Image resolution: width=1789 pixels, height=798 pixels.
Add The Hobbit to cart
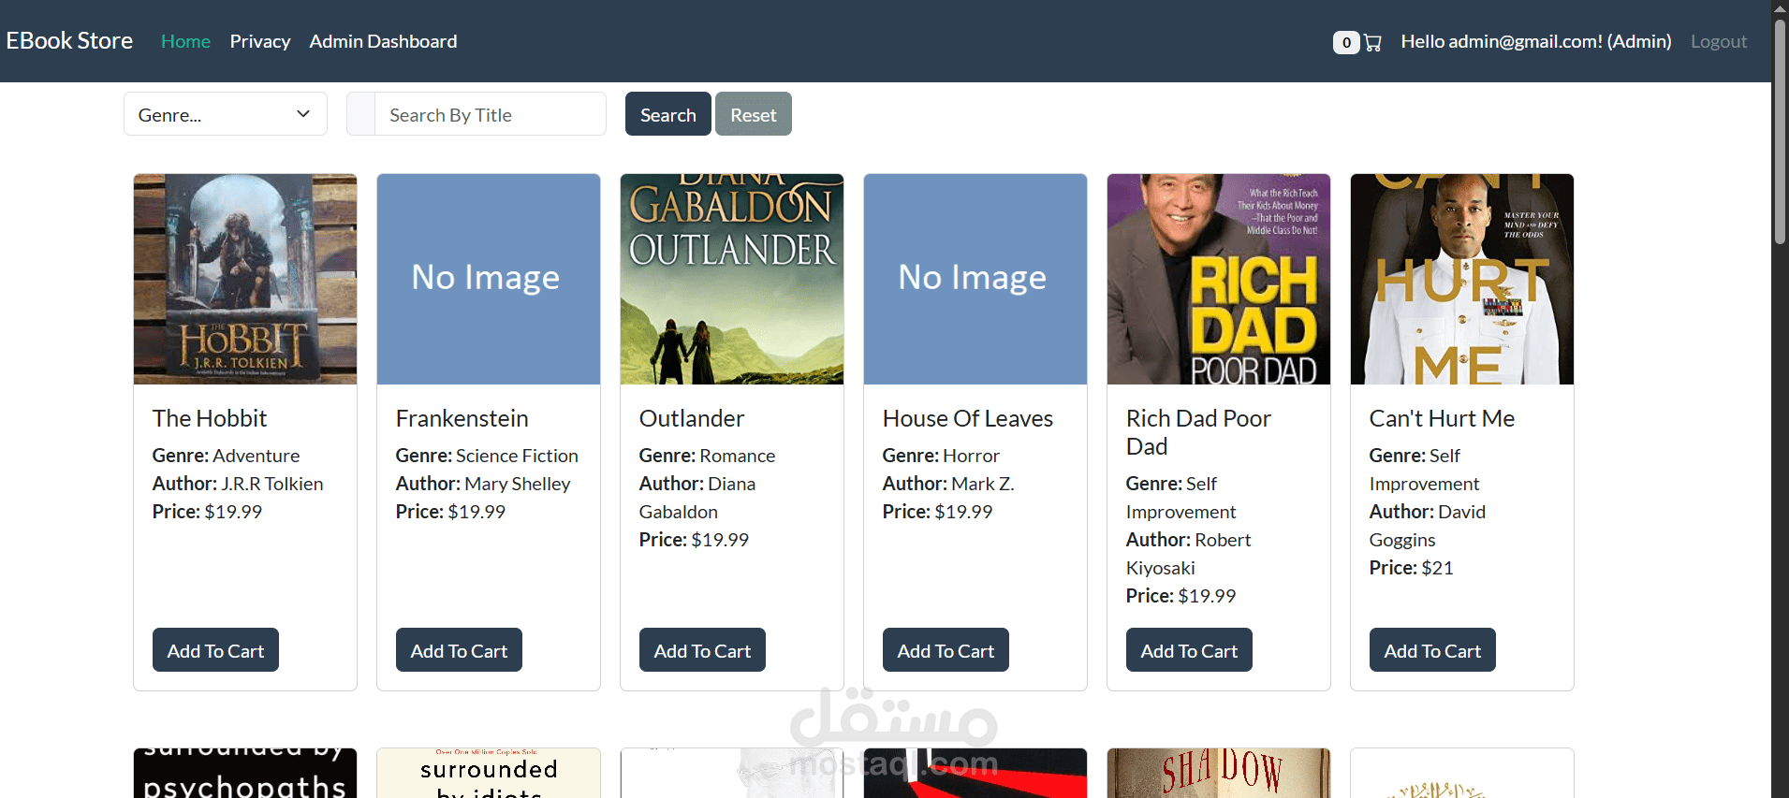[x=215, y=650]
